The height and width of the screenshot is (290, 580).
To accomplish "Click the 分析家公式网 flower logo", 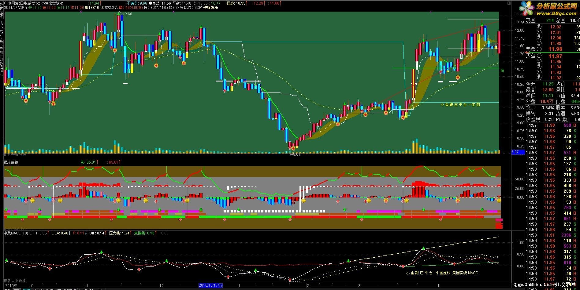I will tap(526, 9).
